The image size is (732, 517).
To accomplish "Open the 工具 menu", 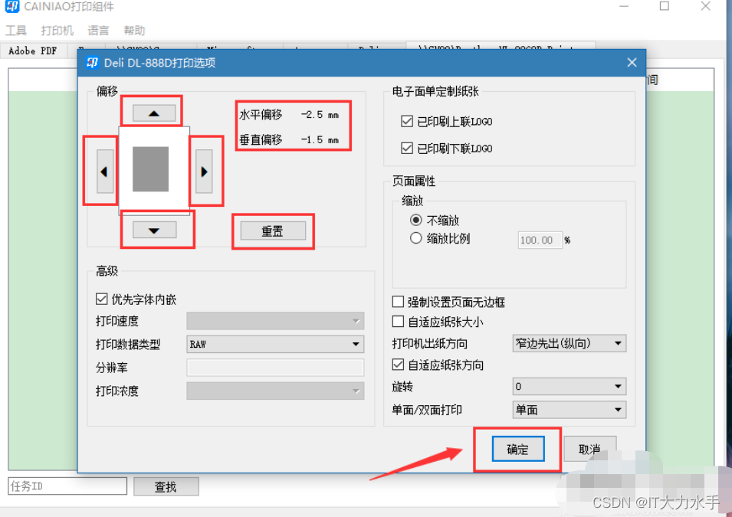I will coord(16,31).
